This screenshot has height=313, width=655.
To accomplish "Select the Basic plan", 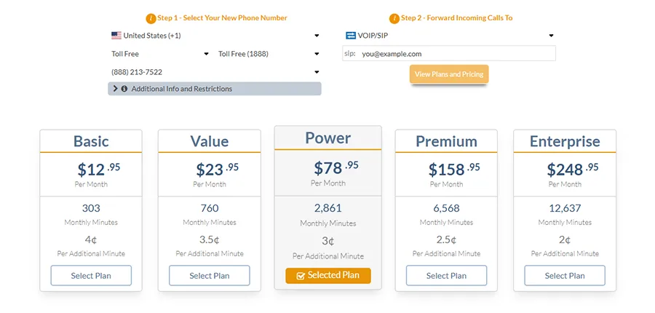I will [x=91, y=276].
